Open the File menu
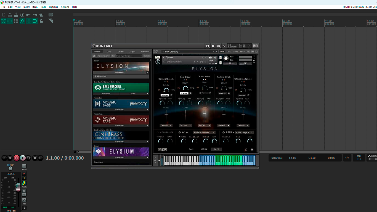Viewport: 377px width, 212px height. (3, 7)
